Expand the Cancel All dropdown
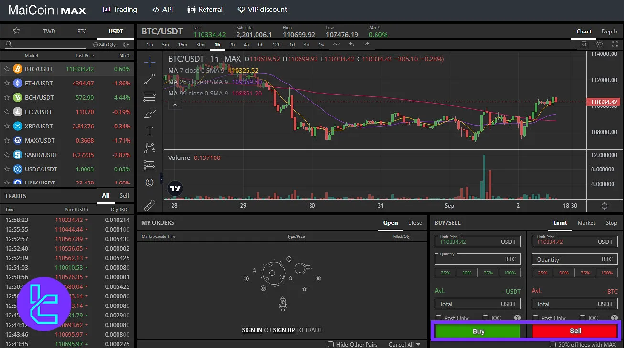 click(405, 344)
